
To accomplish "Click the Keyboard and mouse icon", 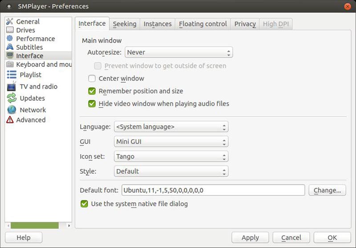I will pos(10,64).
